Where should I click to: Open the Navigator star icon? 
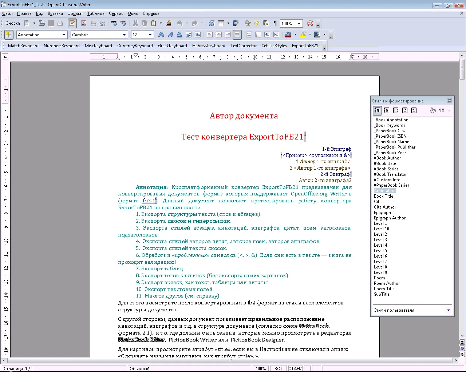pos(257,23)
